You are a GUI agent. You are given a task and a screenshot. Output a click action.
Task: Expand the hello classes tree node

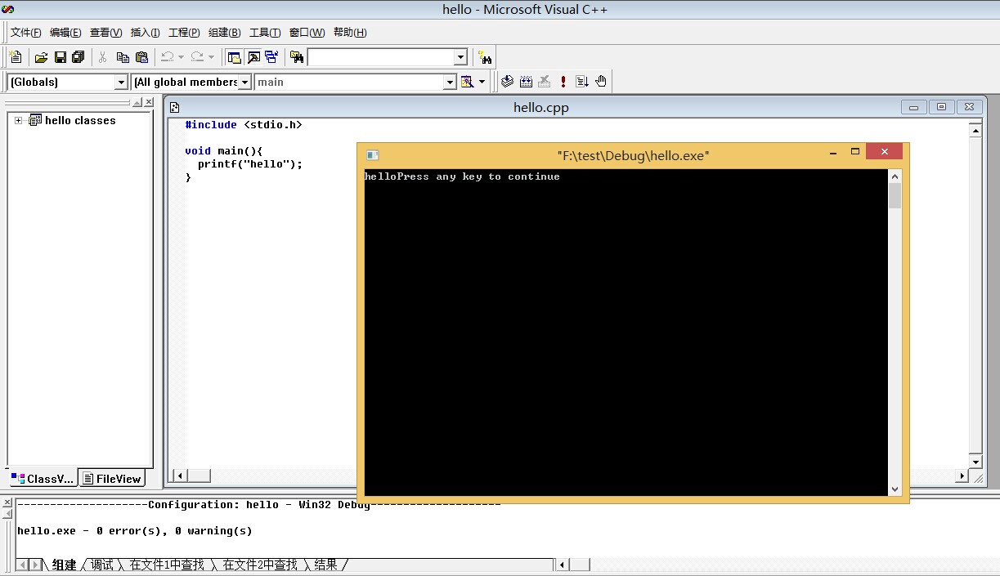pos(18,121)
